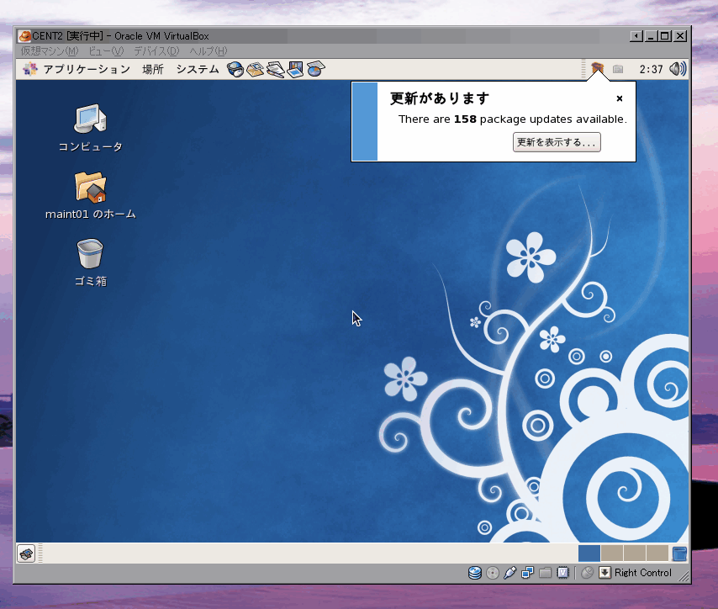Click the 更新を表示する... button
Screen dimensions: 718x609
coord(557,142)
